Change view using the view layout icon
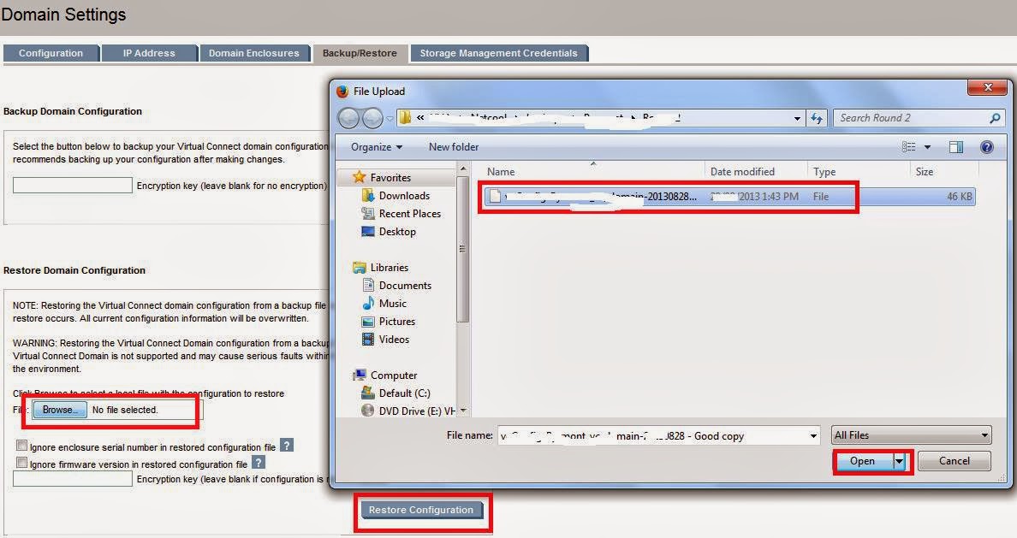Viewport: 1017px width, 538px height. [908, 147]
